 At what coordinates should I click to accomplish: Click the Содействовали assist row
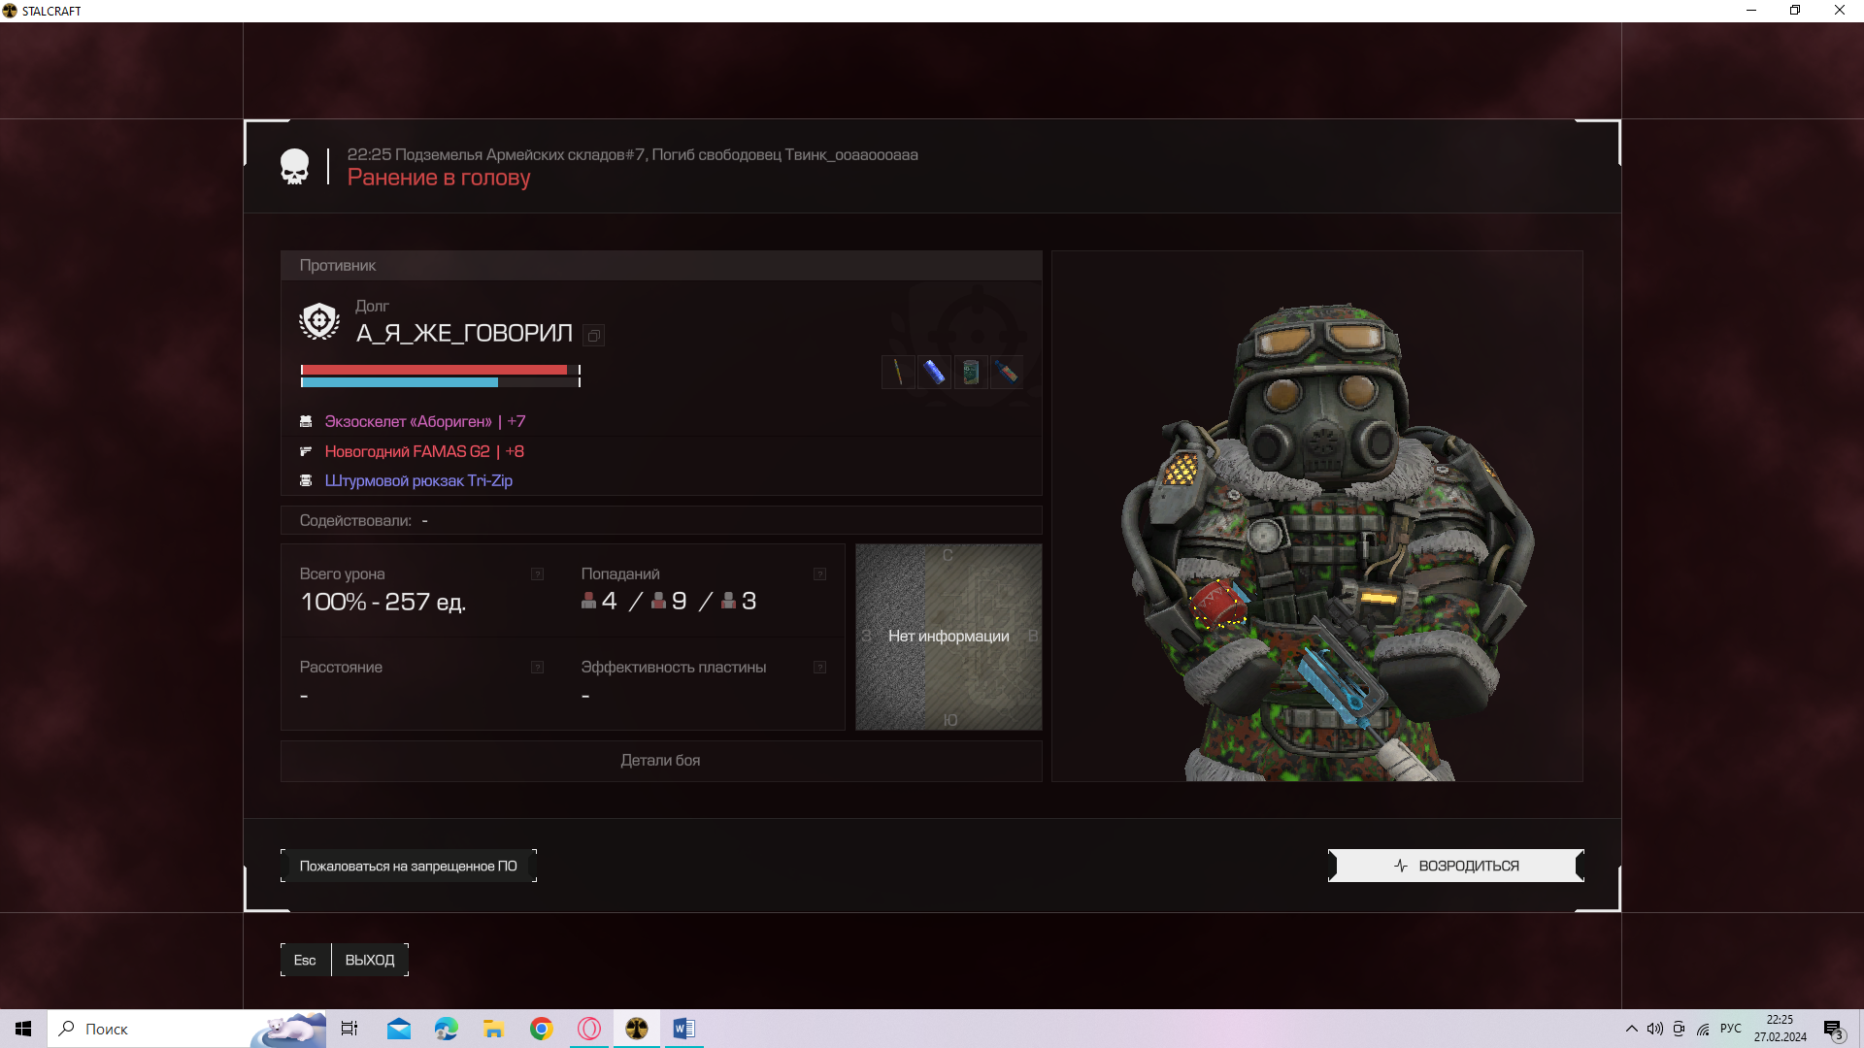point(661,520)
